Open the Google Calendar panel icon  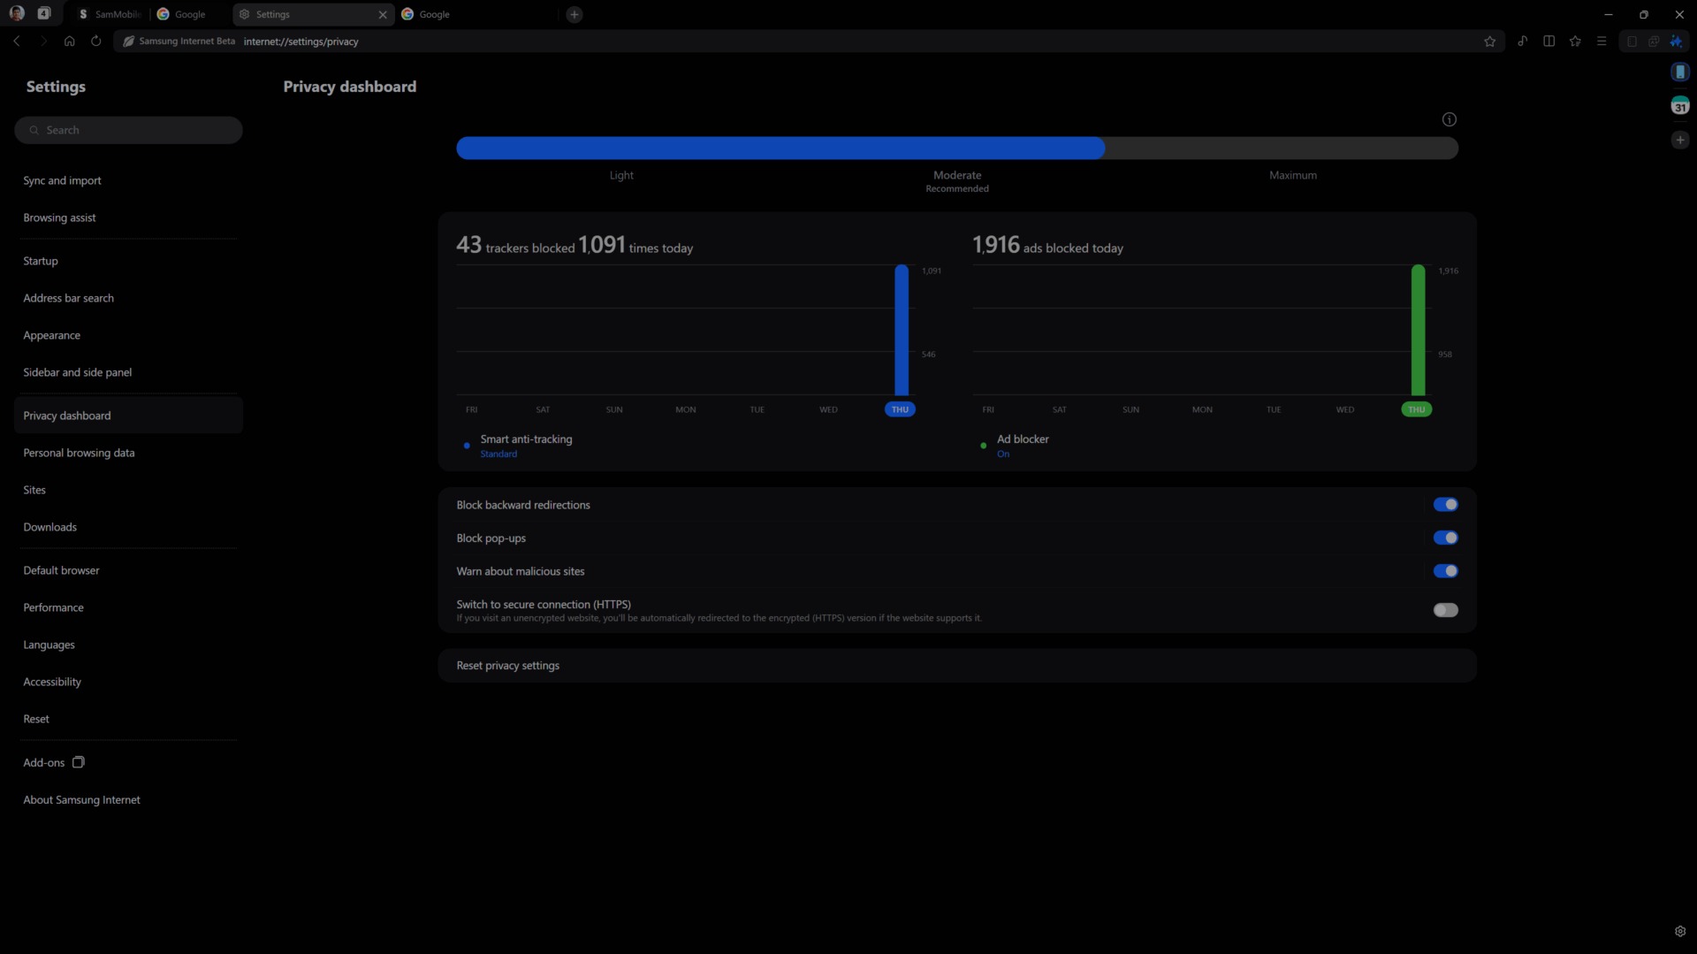[1679, 105]
